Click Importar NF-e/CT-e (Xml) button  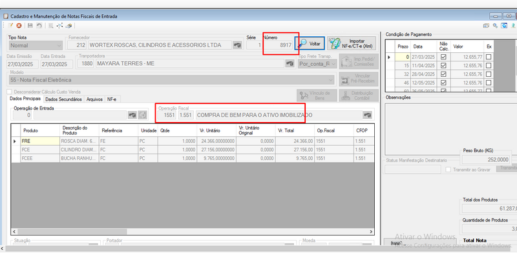(352, 43)
